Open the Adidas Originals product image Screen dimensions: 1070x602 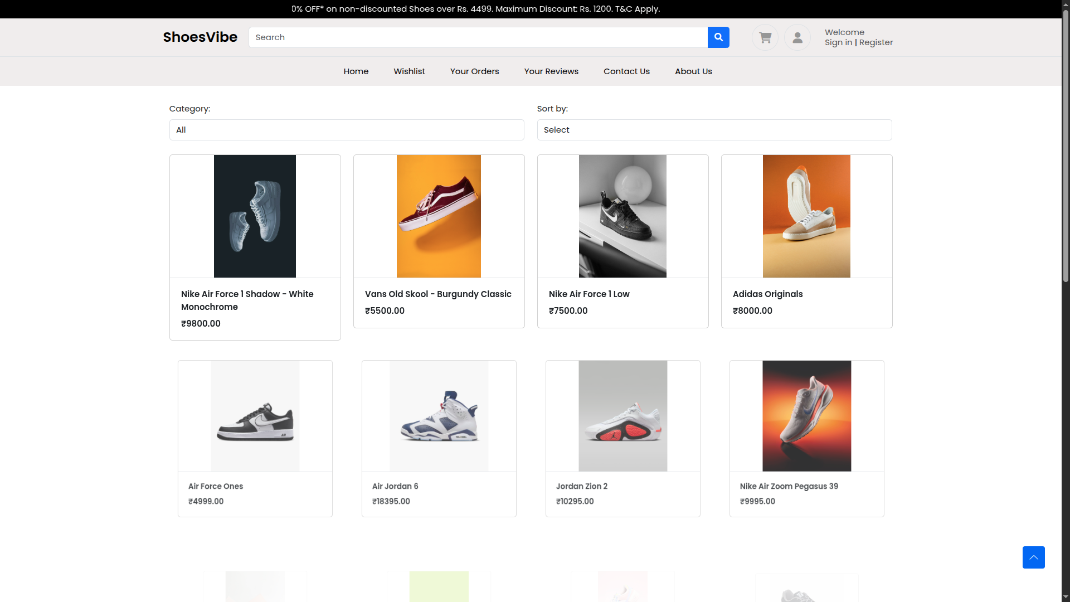tap(806, 216)
